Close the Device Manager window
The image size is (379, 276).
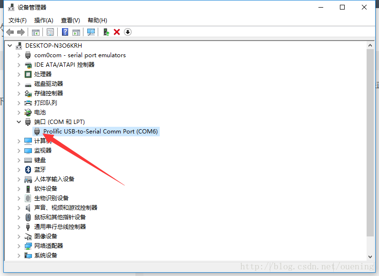point(364,7)
